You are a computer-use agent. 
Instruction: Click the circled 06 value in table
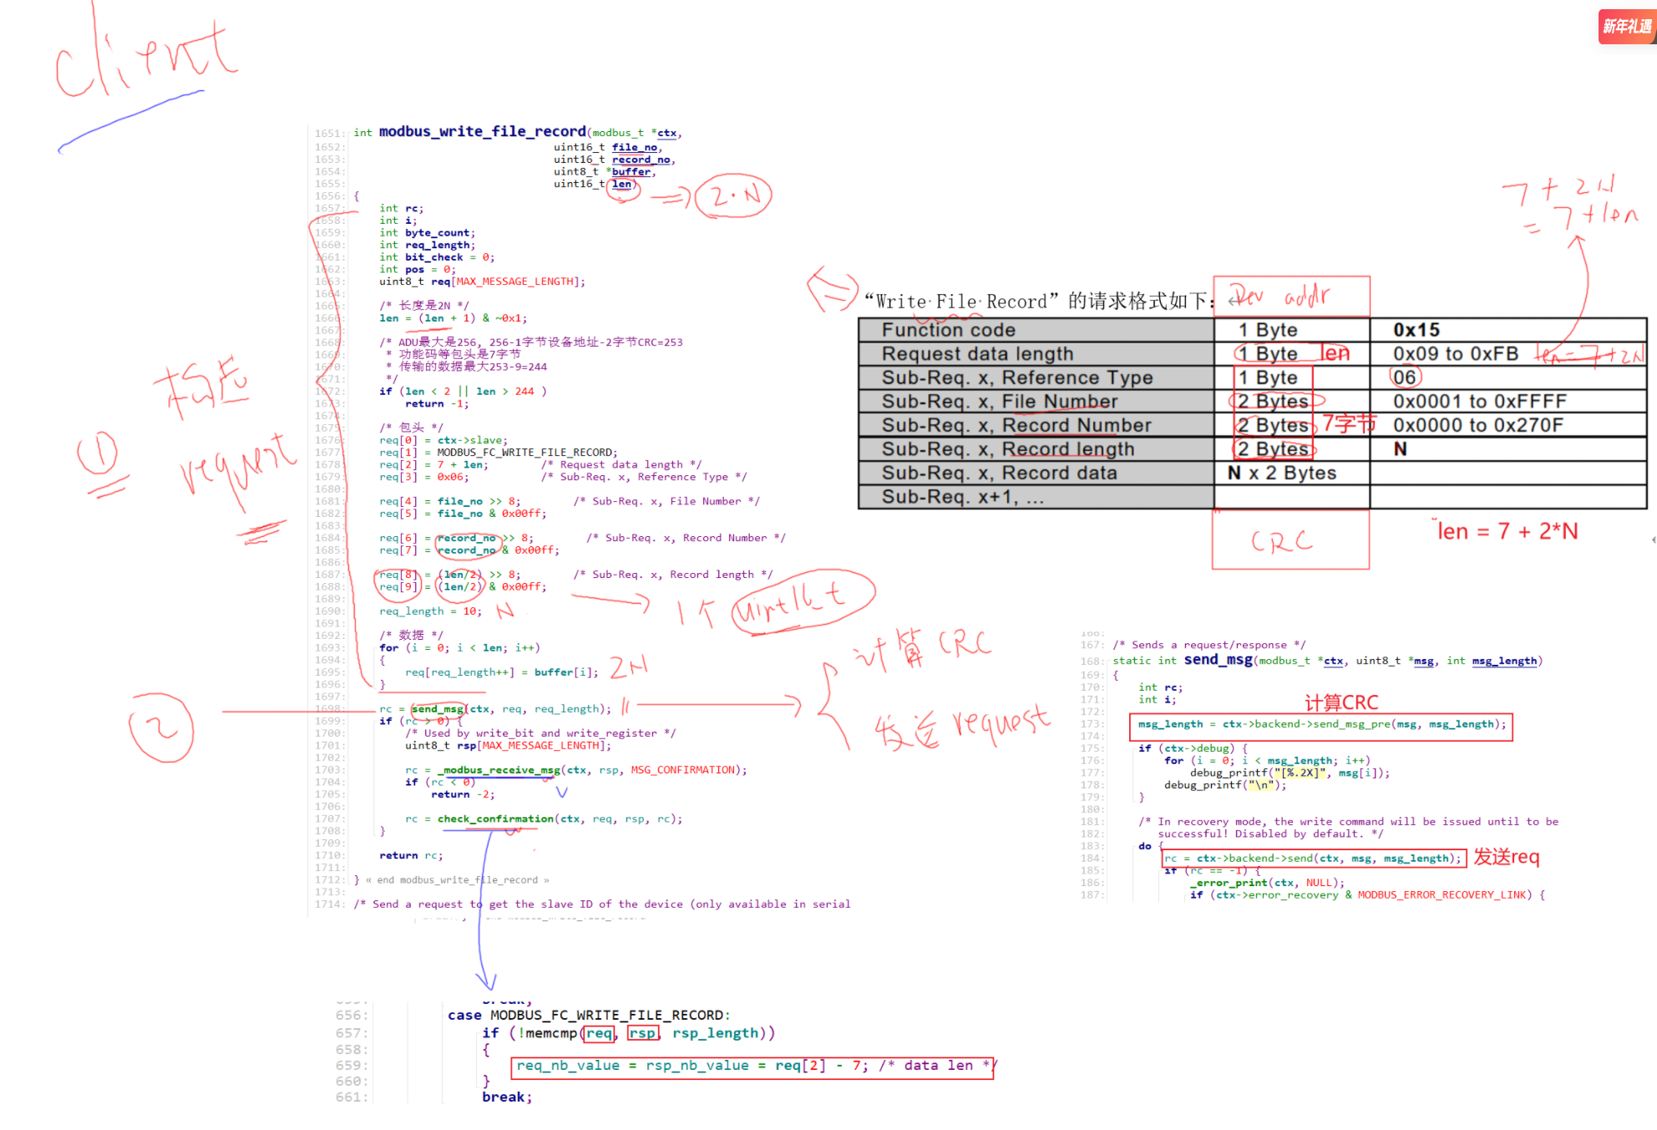tap(1405, 378)
